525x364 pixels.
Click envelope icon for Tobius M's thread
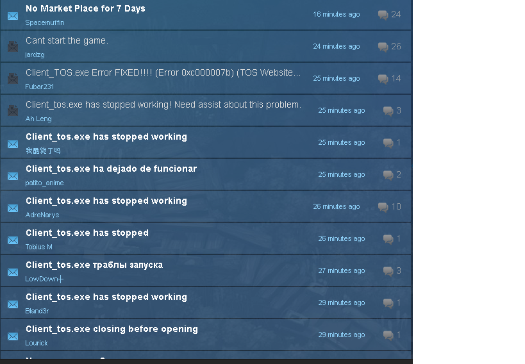(x=13, y=240)
